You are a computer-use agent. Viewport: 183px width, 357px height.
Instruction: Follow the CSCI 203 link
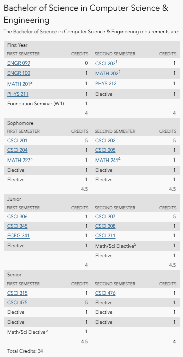pos(105,63)
